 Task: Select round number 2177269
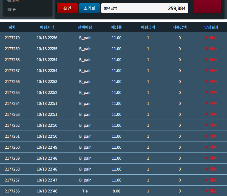pos(12,49)
